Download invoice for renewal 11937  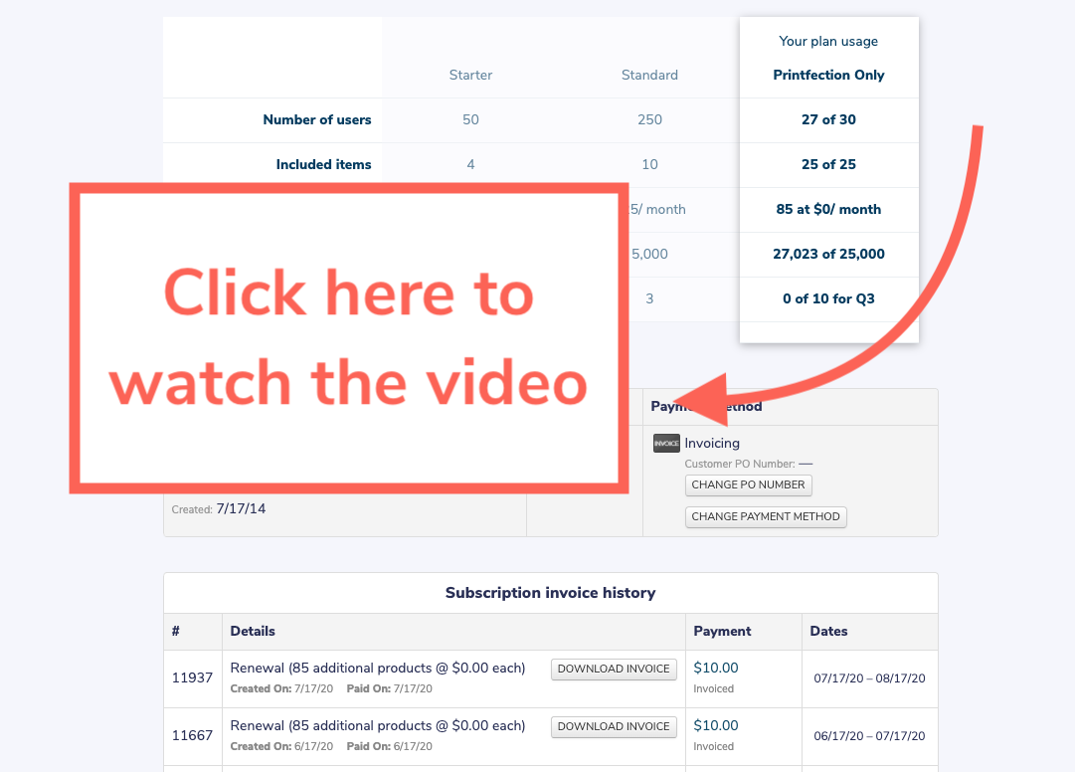point(614,670)
